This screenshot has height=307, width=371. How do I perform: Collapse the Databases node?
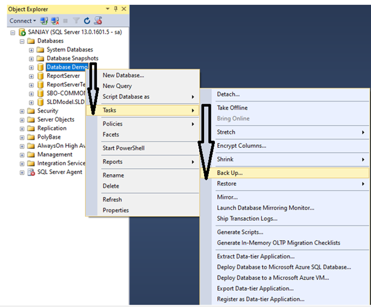22,41
